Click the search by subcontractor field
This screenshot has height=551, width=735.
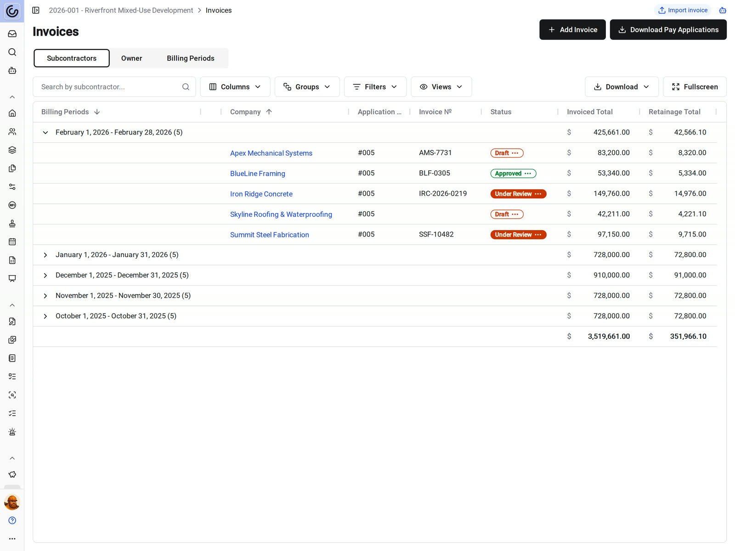[114, 87]
